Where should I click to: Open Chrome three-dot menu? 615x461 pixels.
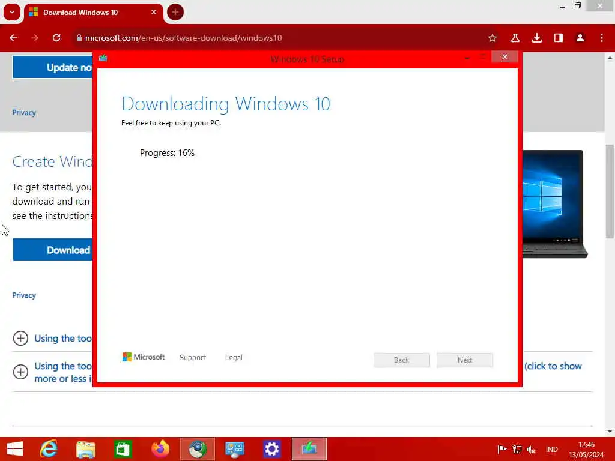(x=602, y=38)
